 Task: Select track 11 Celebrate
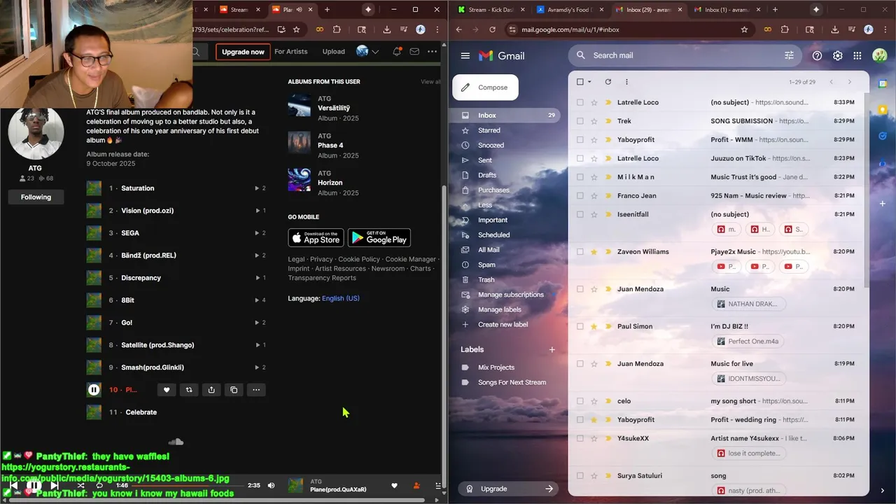(141, 412)
